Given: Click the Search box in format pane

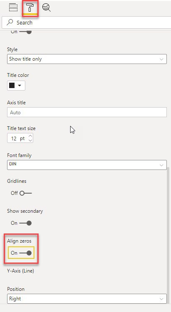Looking at the screenshot, I should [86, 23].
